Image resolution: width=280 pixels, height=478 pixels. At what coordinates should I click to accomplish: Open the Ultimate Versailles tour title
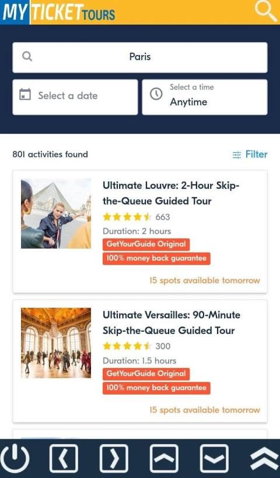point(171,322)
